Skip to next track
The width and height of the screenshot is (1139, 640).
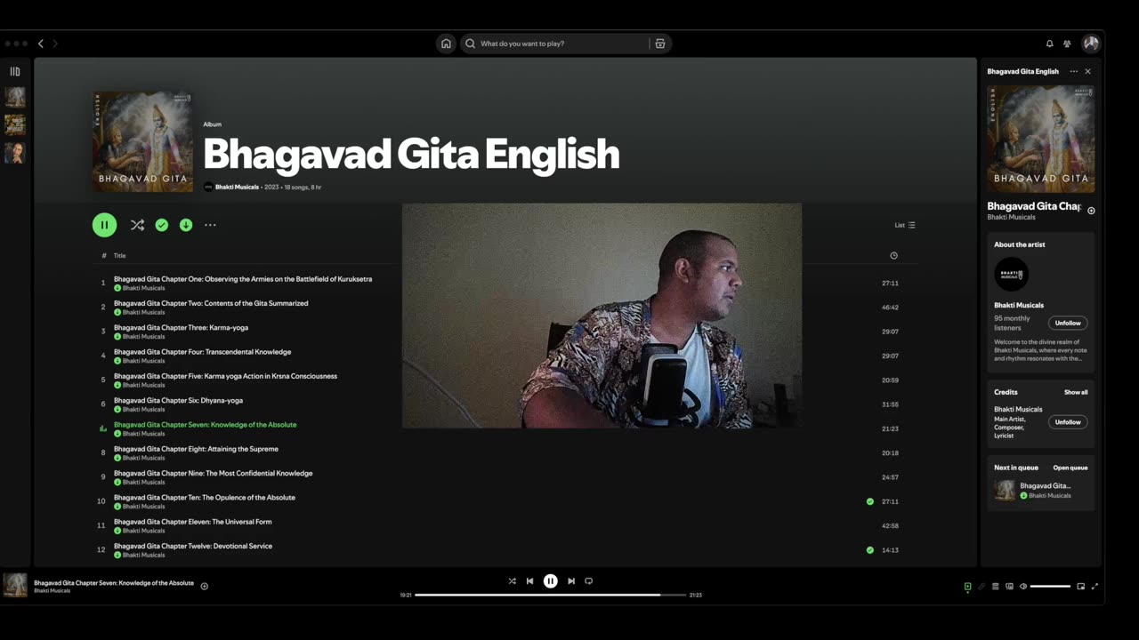571,581
